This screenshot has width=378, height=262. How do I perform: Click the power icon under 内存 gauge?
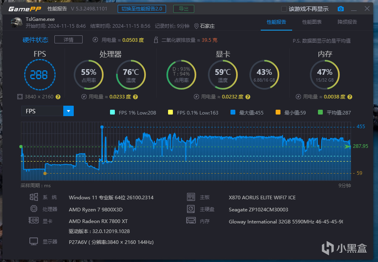pyautogui.click(x=298, y=96)
